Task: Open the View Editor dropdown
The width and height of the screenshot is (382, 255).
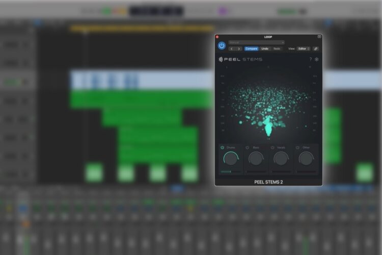Action: [304, 49]
